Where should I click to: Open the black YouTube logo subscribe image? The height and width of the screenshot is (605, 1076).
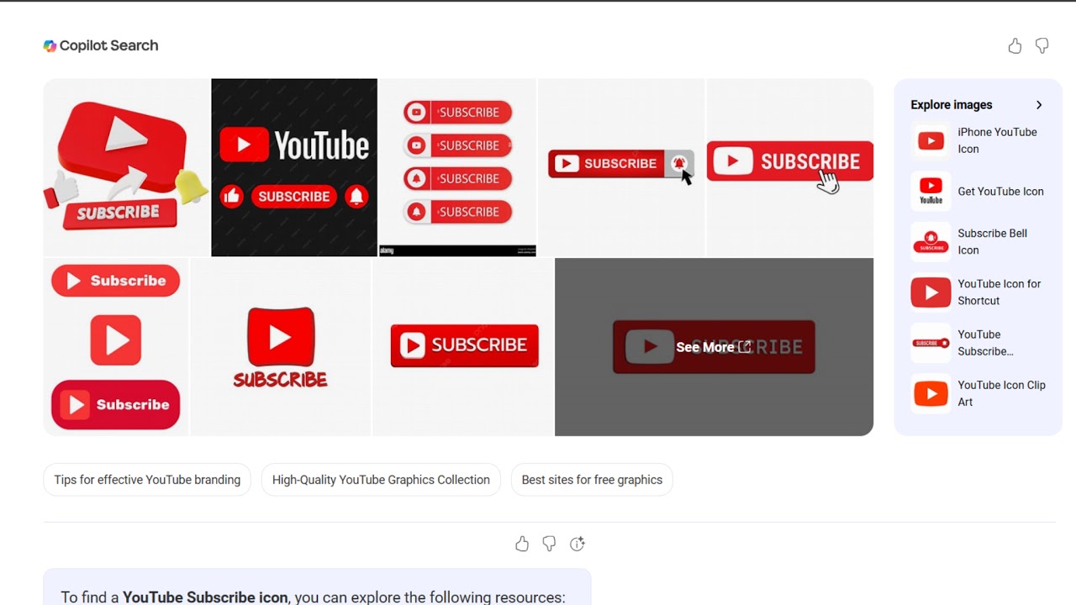click(294, 167)
